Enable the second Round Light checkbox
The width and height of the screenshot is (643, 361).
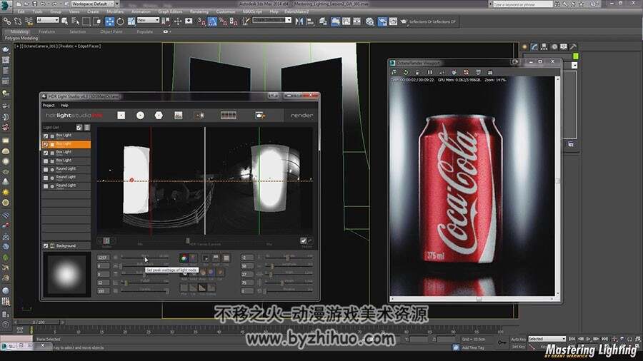[46, 178]
